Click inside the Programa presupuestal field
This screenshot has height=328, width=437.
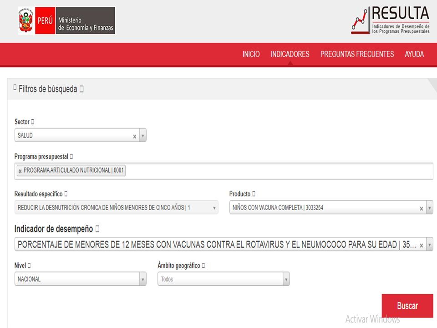coord(224,171)
